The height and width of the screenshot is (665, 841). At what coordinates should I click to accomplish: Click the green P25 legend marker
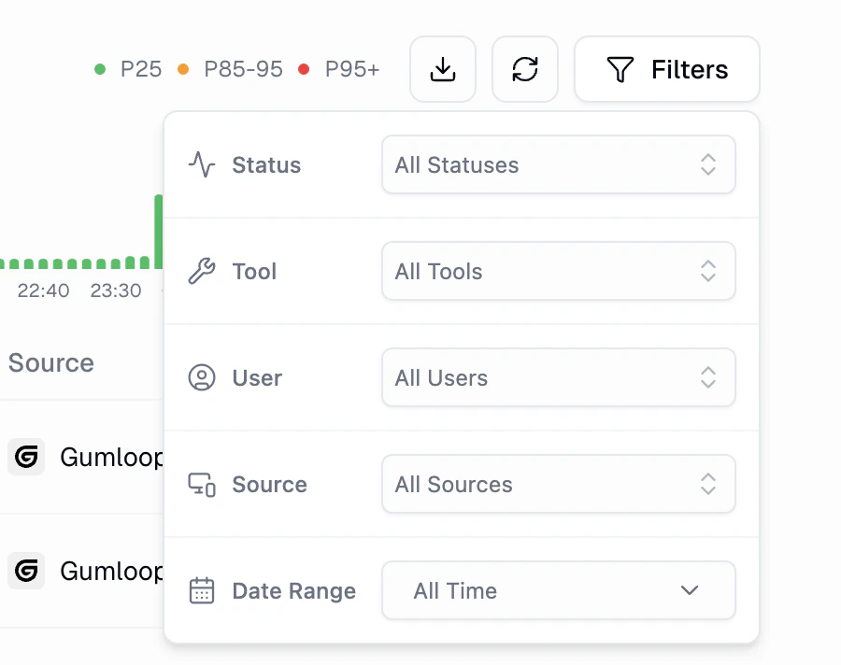(99, 68)
